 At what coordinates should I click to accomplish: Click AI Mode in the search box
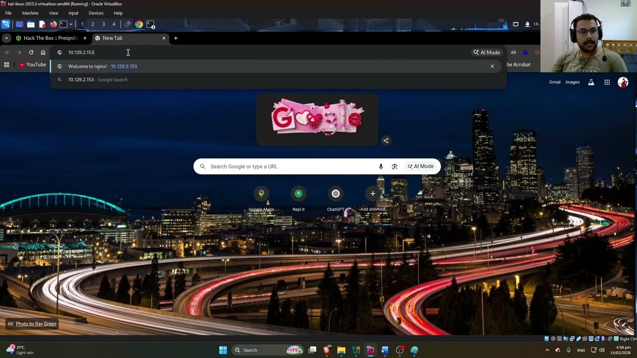tap(421, 167)
